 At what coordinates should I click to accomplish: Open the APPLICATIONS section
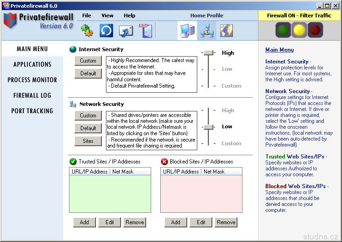pyautogui.click(x=32, y=64)
